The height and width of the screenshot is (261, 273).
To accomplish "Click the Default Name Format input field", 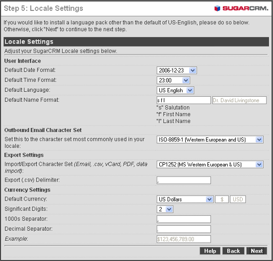I will click(184, 100).
